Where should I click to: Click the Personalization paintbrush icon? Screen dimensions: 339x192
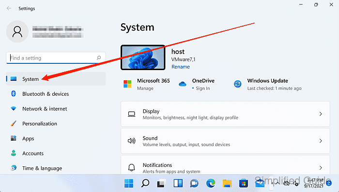pyautogui.click(x=14, y=123)
